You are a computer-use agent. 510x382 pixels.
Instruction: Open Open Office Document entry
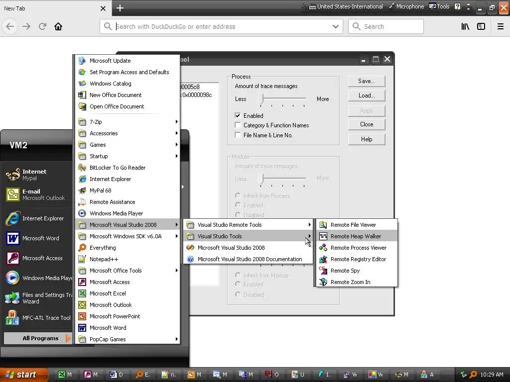127,106
